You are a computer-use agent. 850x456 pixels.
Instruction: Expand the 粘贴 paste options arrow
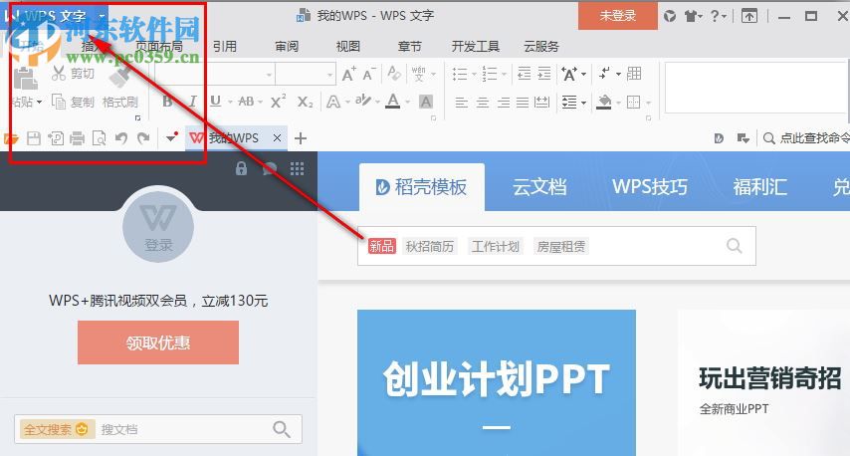pyautogui.click(x=39, y=102)
